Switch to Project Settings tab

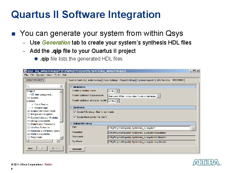pos(127,80)
